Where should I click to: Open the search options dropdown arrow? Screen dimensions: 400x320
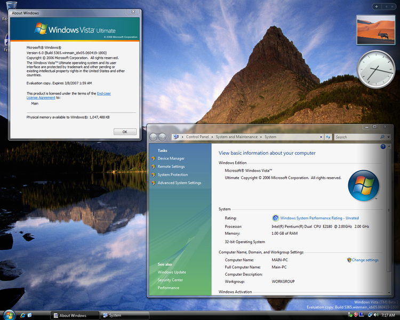[x=388, y=137]
